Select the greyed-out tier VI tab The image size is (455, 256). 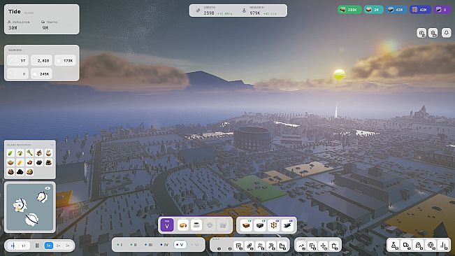tap(195, 245)
